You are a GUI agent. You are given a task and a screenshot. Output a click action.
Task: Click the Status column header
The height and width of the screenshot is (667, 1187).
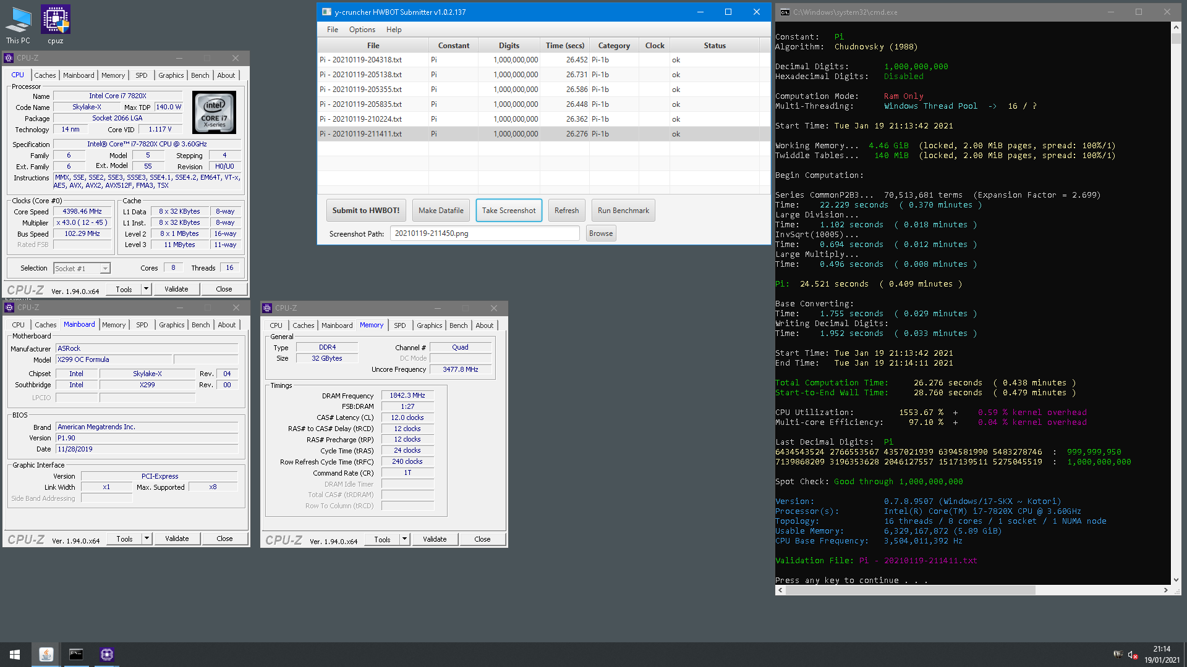coord(715,45)
